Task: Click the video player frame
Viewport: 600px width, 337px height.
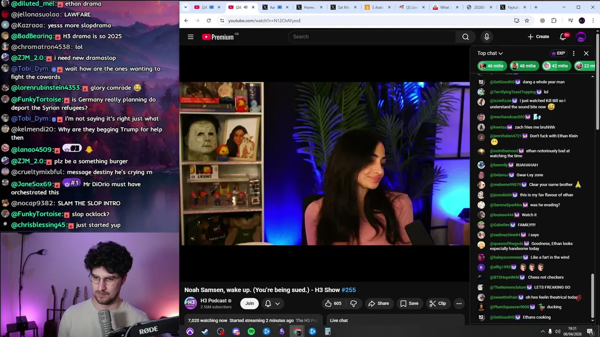Action: coord(325,164)
